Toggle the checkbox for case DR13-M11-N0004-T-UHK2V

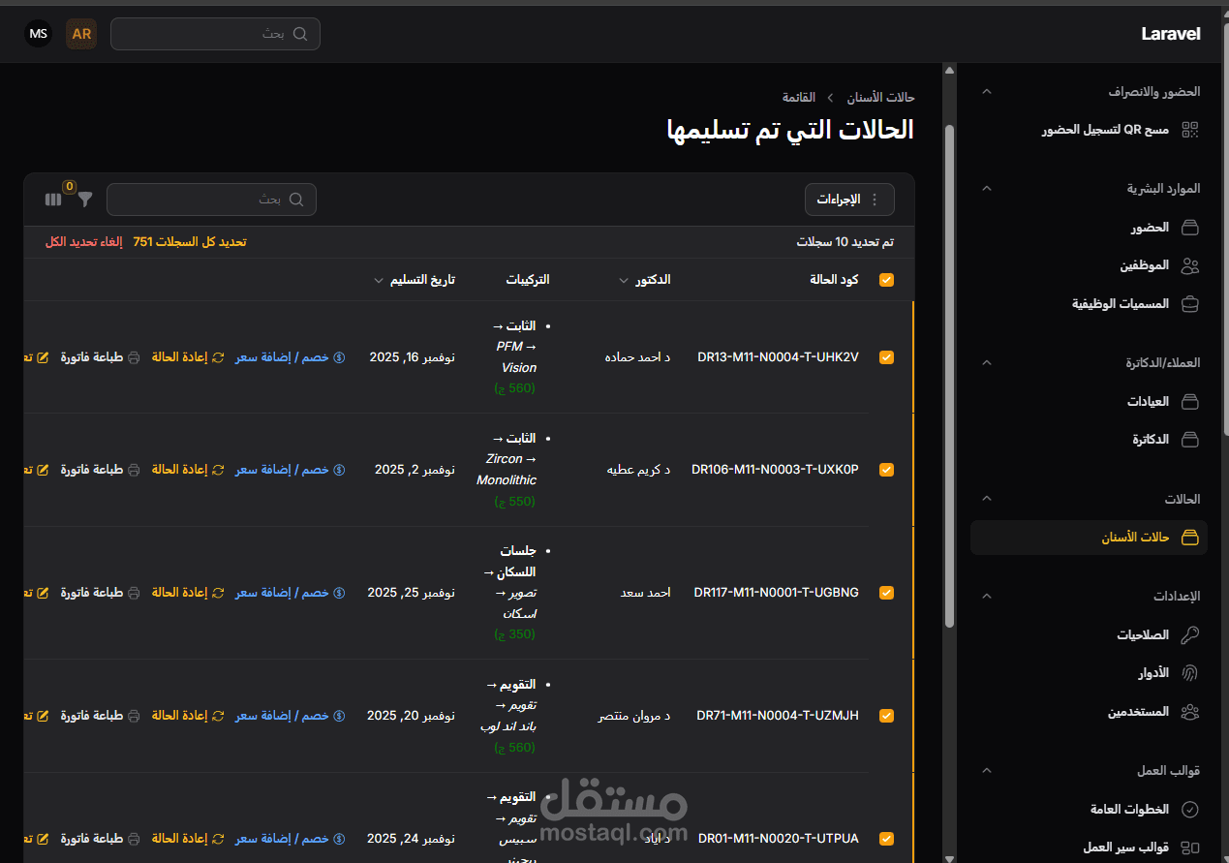click(x=886, y=357)
